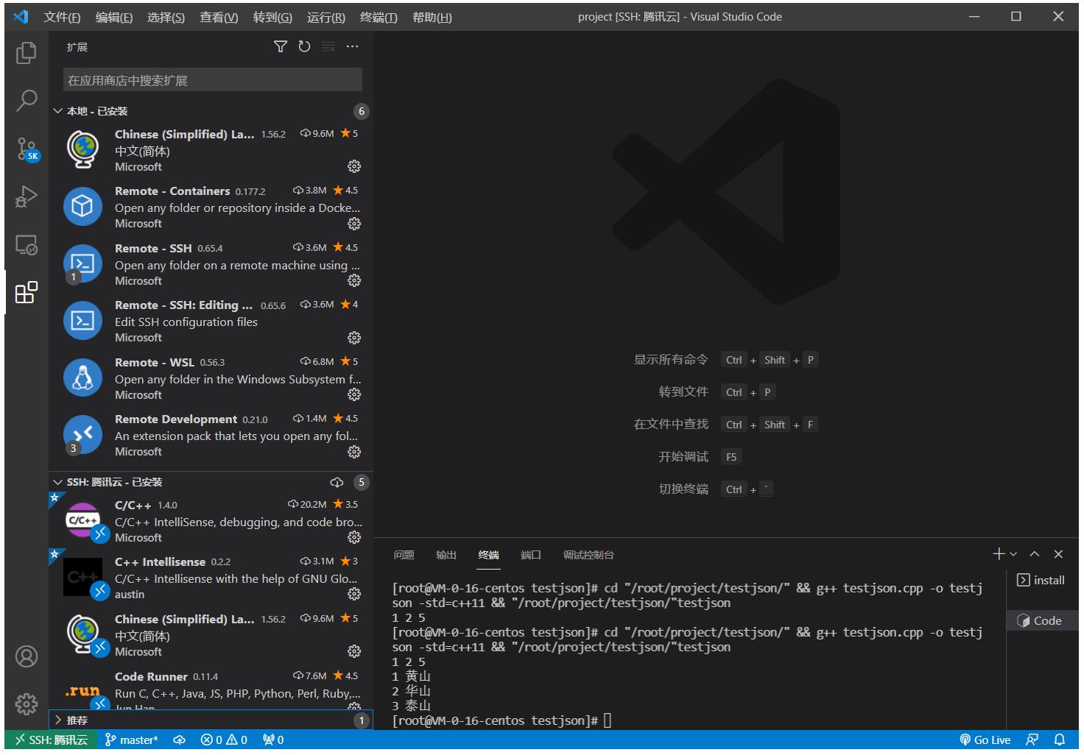1084x755 pixels.
Task: Open the 选择(S) menu
Action: point(166,17)
